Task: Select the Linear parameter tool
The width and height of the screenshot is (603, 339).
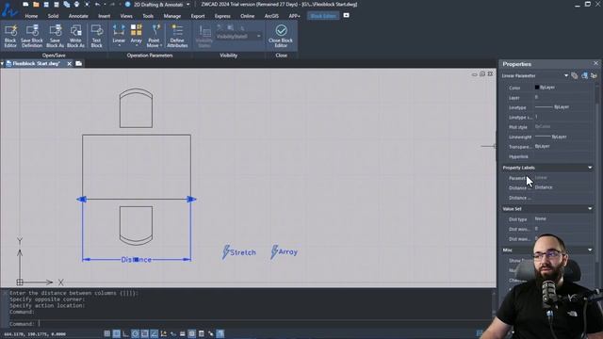Action: [119, 34]
